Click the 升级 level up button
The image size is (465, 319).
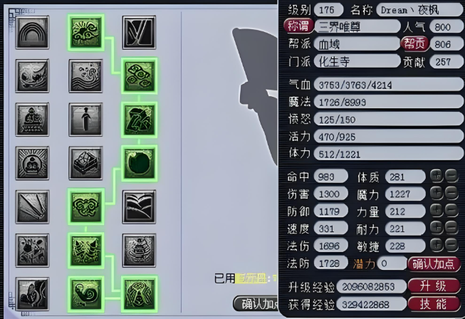coord(434,286)
